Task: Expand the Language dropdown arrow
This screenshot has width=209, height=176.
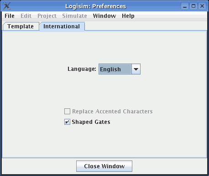Action: [136, 69]
